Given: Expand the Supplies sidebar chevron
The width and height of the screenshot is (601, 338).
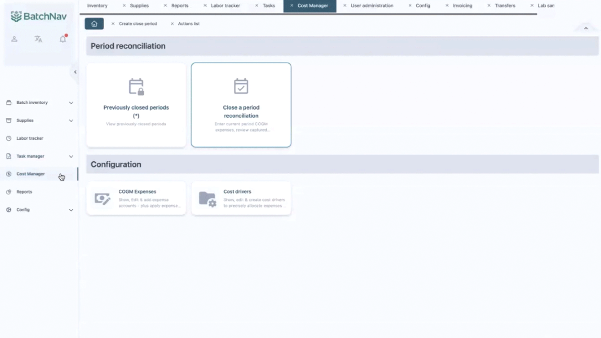Looking at the screenshot, I should click(x=71, y=120).
